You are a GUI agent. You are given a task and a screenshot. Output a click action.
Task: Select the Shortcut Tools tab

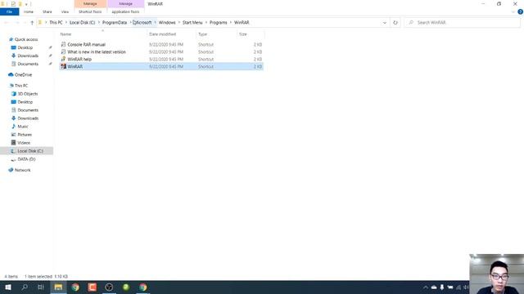coord(90,11)
